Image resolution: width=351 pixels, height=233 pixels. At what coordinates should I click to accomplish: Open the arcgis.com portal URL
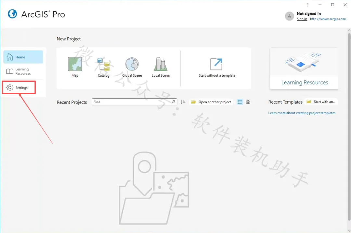coord(328,19)
